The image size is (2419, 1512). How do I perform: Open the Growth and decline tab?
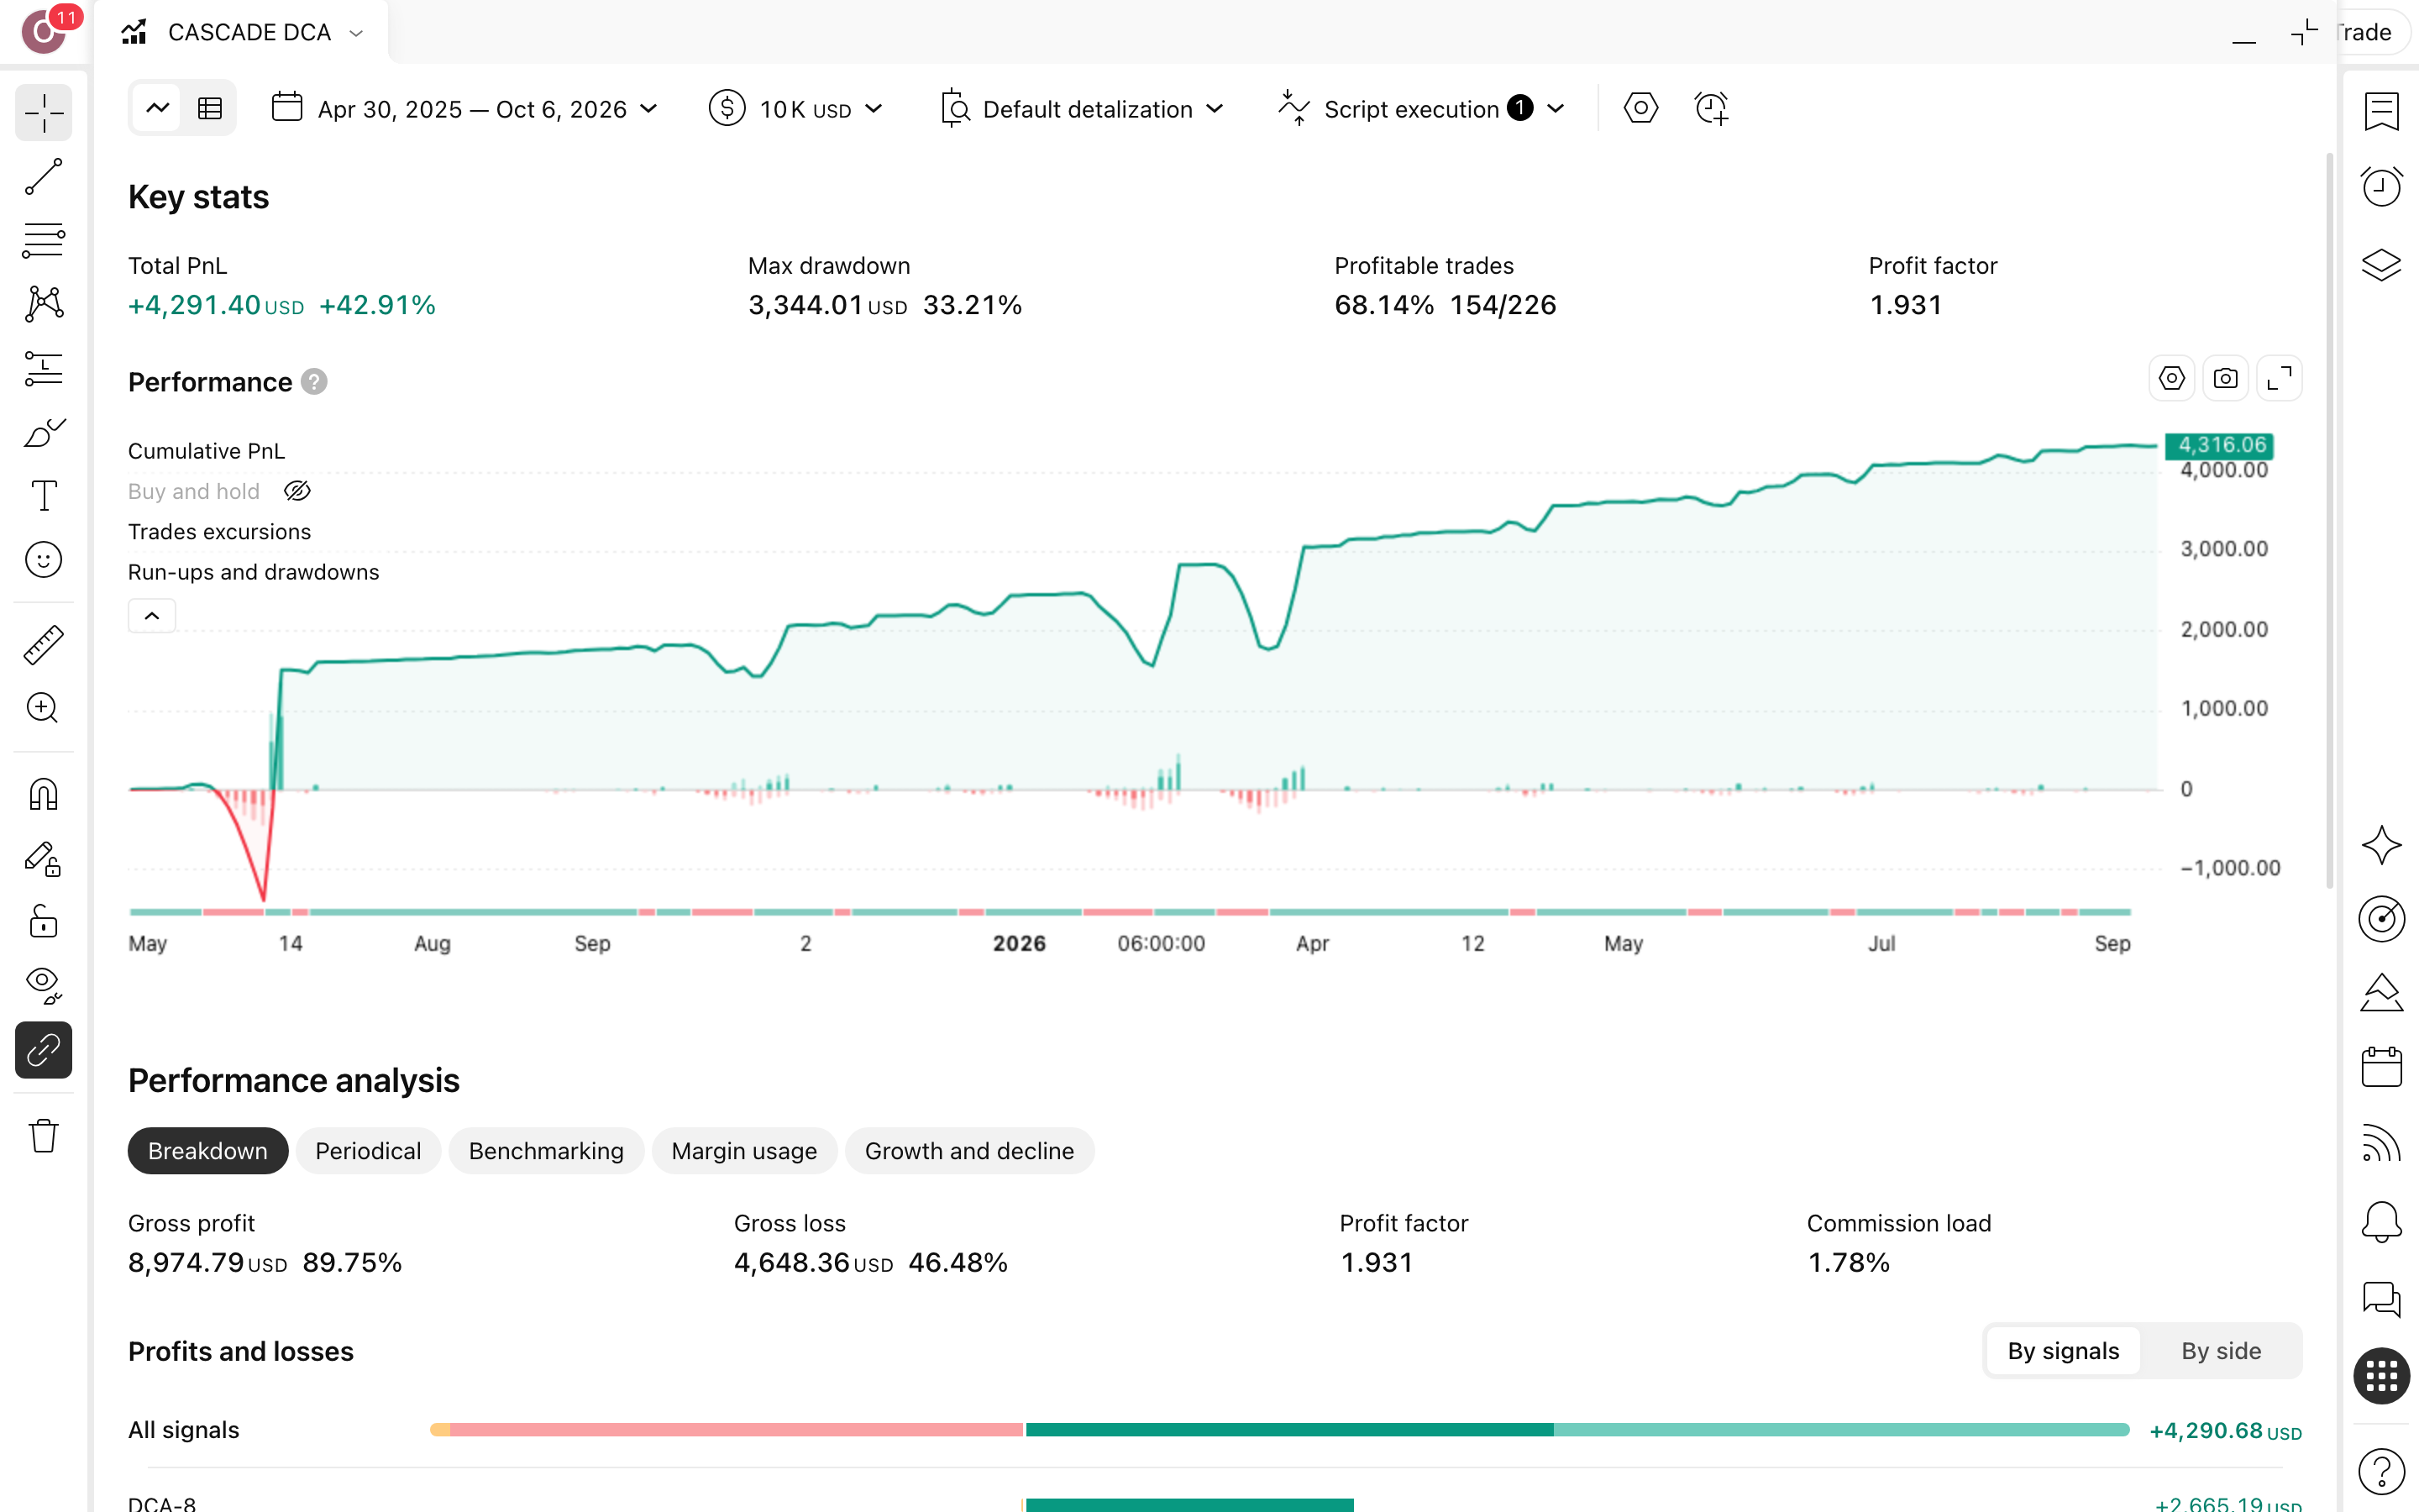[968, 1151]
